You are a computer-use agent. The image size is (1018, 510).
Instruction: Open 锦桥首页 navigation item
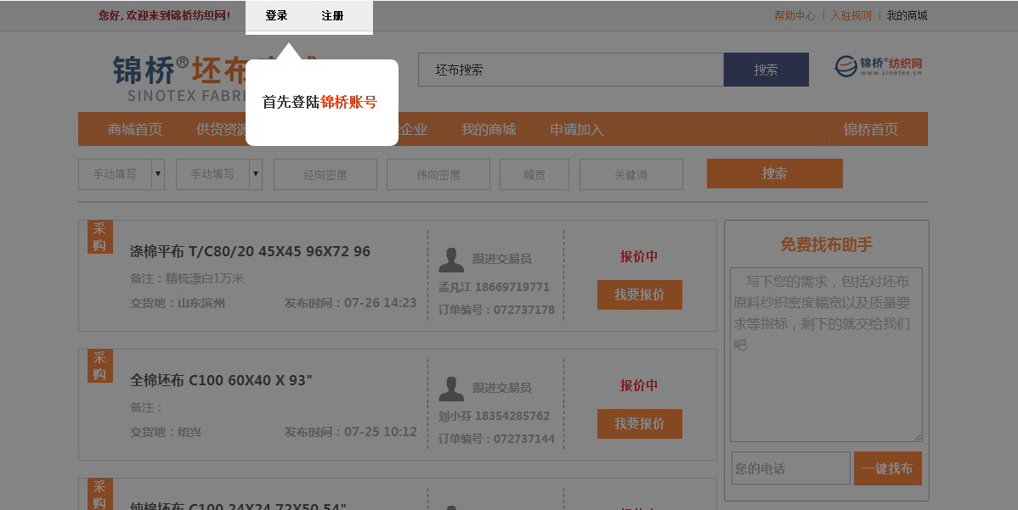pyautogui.click(x=870, y=130)
